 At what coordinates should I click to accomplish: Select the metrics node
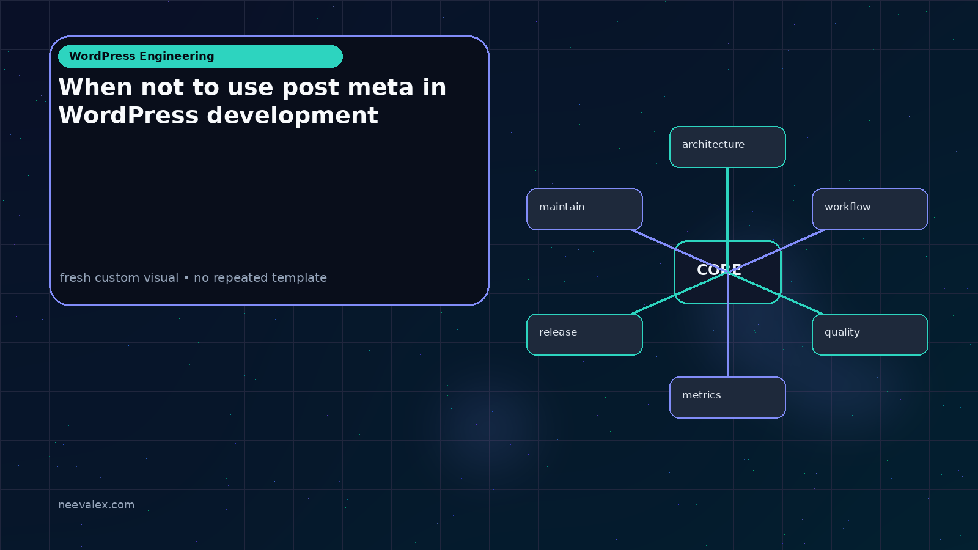point(727,397)
